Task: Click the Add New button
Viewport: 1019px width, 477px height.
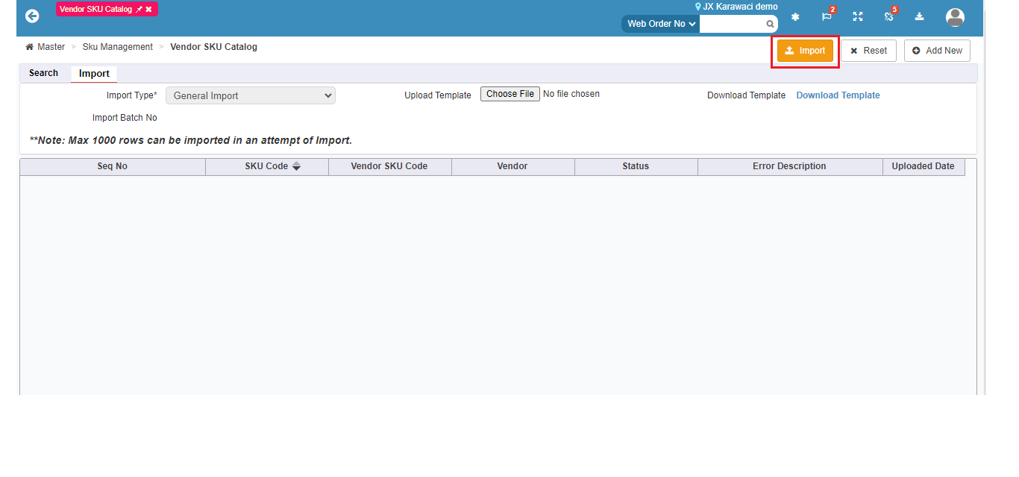Action: coord(937,51)
